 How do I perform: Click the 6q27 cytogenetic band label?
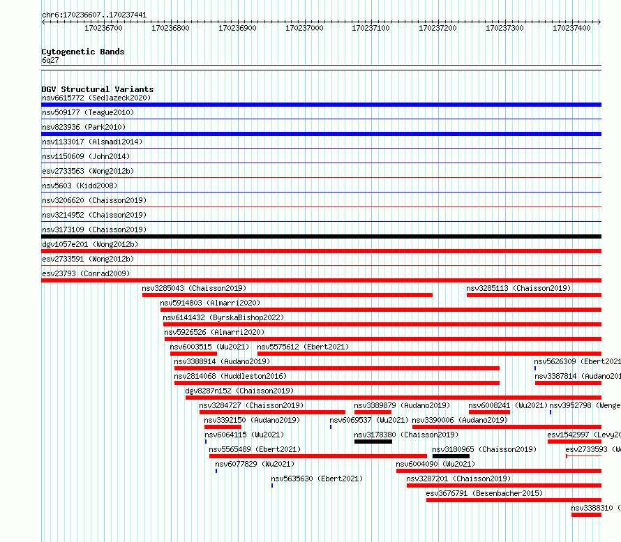click(x=50, y=60)
